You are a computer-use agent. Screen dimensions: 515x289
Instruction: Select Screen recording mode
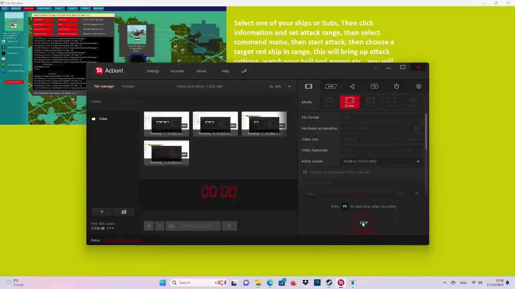click(x=350, y=102)
